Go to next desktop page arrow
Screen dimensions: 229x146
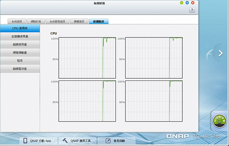coord(220,53)
